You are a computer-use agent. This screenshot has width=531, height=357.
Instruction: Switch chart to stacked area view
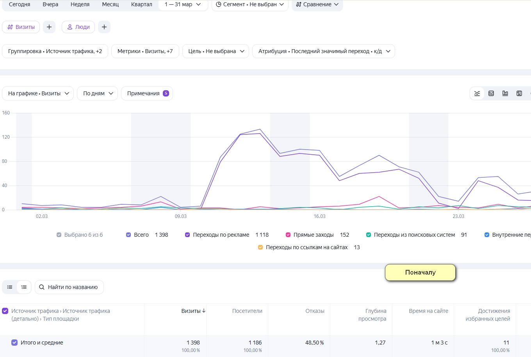[x=491, y=93]
